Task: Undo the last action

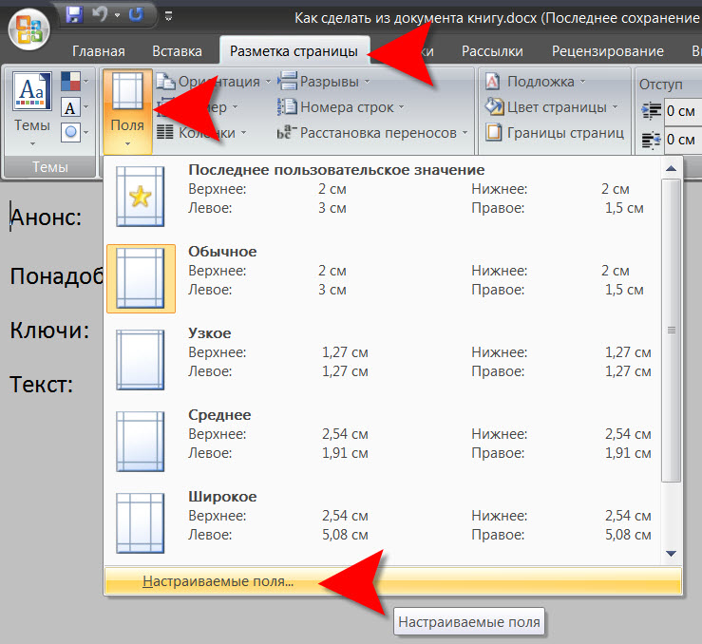Action: pyautogui.click(x=100, y=14)
